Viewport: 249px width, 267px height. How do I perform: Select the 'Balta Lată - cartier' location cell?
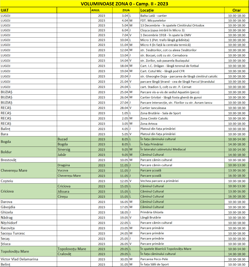pos(182,15)
